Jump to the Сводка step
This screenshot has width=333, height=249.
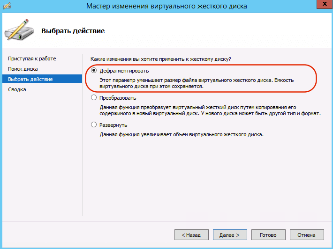coord(17,89)
